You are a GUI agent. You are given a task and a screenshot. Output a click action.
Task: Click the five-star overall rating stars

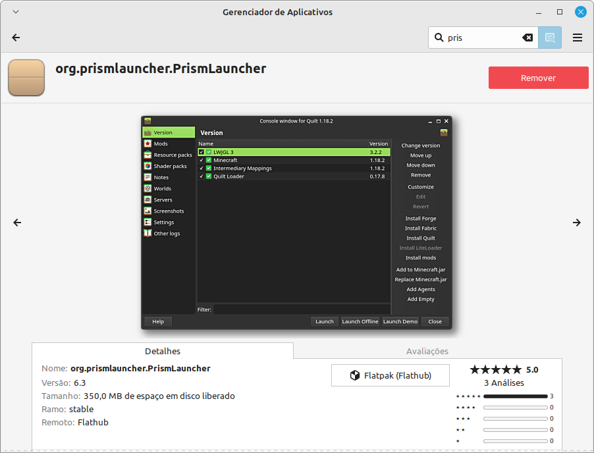[x=495, y=369]
